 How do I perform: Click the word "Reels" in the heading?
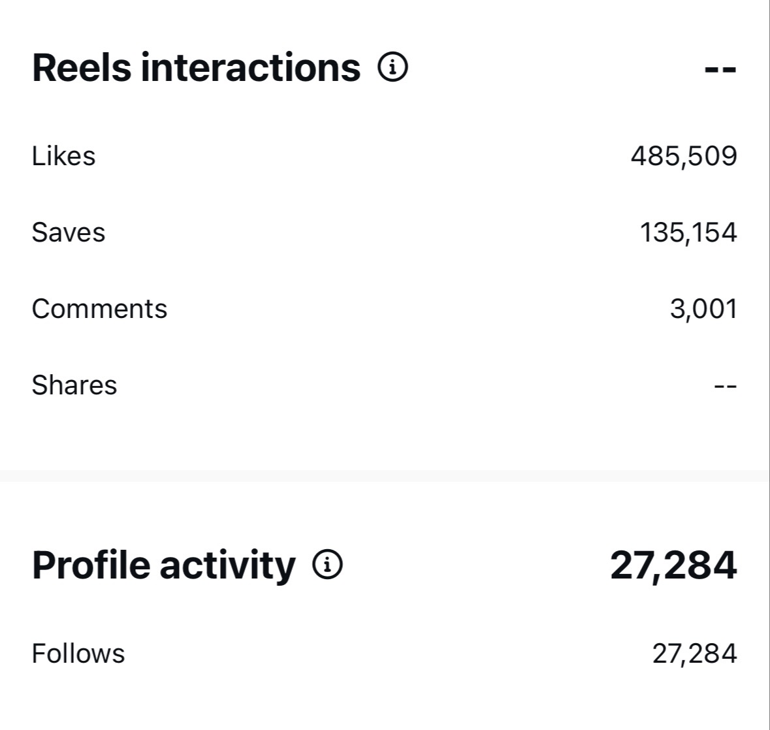[x=82, y=67]
